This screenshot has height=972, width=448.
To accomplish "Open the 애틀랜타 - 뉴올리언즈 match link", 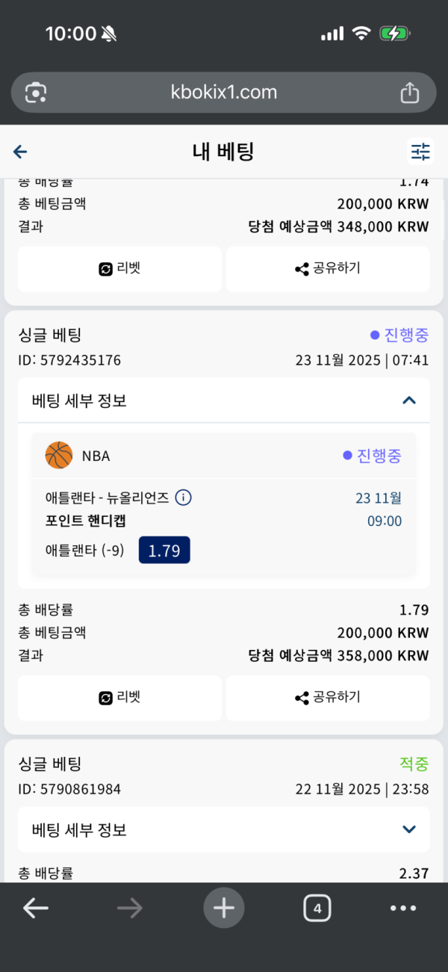I will point(108,498).
